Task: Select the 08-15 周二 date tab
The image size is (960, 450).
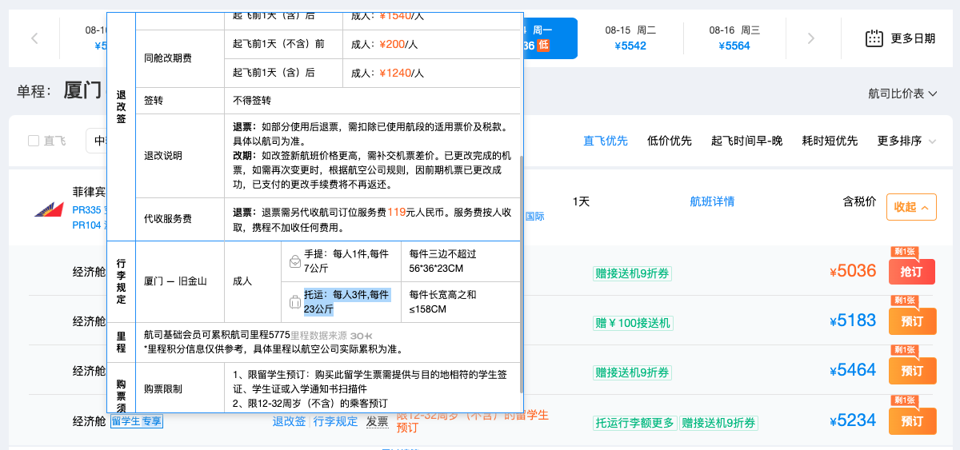Action: 630,38
